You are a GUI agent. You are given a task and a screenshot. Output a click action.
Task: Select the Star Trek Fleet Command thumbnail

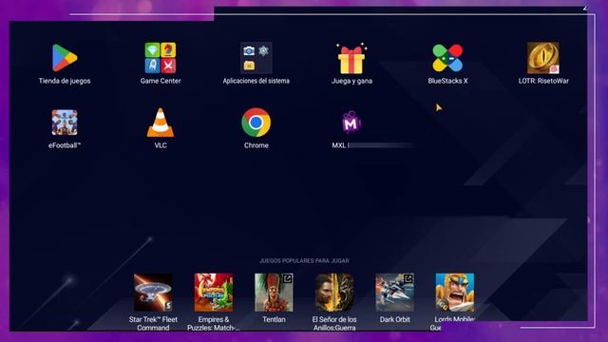[153, 293]
